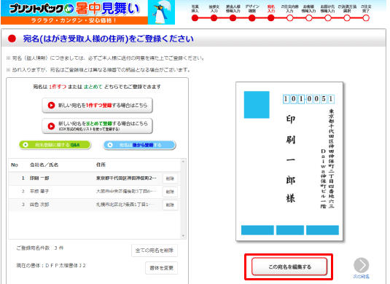Open the address registration Q&A
390x284 pixels.
(x=55, y=145)
